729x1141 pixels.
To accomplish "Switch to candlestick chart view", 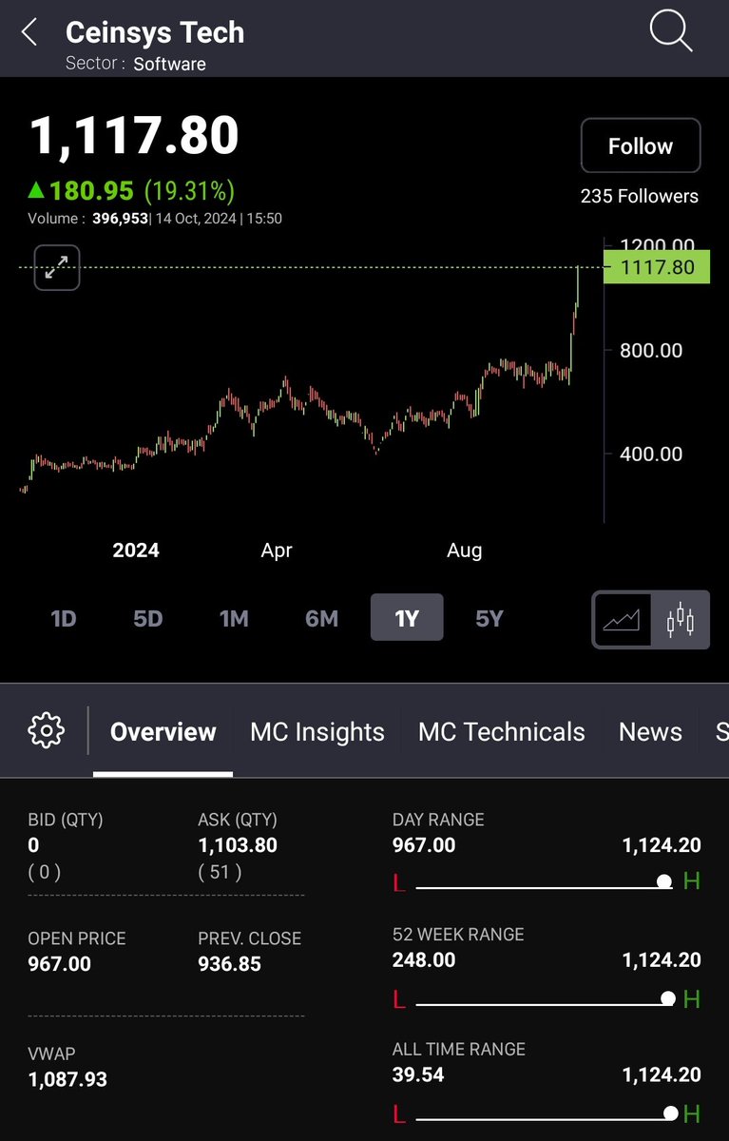I will (x=681, y=620).
